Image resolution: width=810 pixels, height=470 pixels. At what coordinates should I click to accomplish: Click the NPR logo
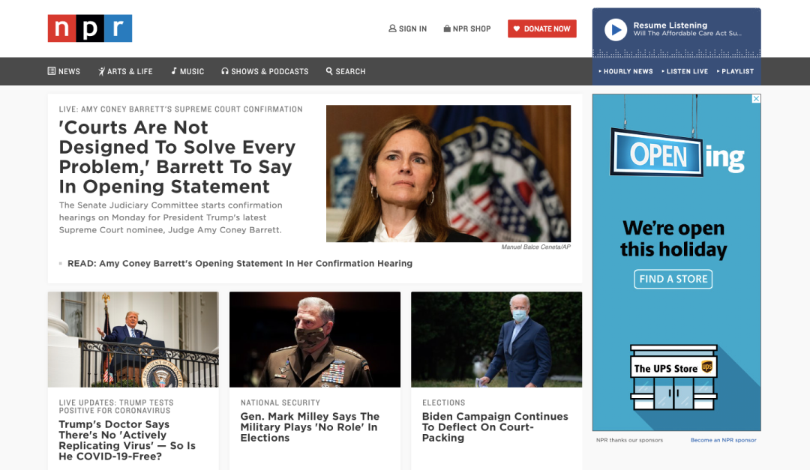tap(90, 28)
